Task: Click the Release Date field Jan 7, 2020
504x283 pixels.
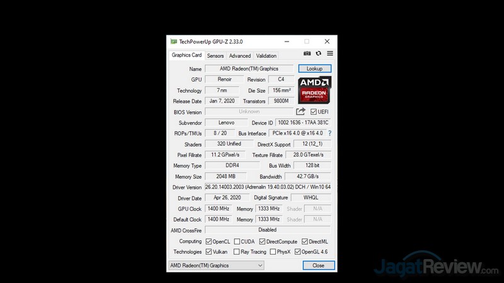Action: pos(222,101)
